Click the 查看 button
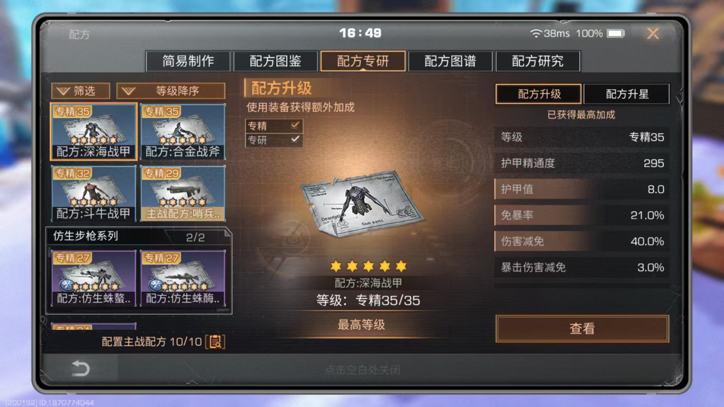Image resolution: width=724 pixels, height=407 pixels. (583, 329)
